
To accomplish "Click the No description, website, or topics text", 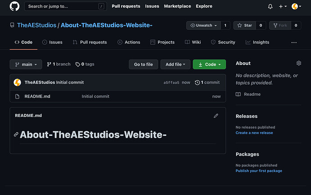I will (267, 79).
